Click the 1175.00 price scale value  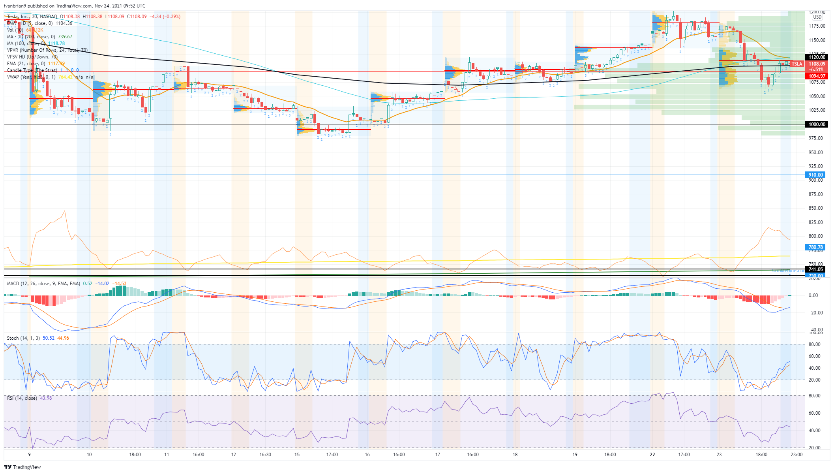coord(817,26)
